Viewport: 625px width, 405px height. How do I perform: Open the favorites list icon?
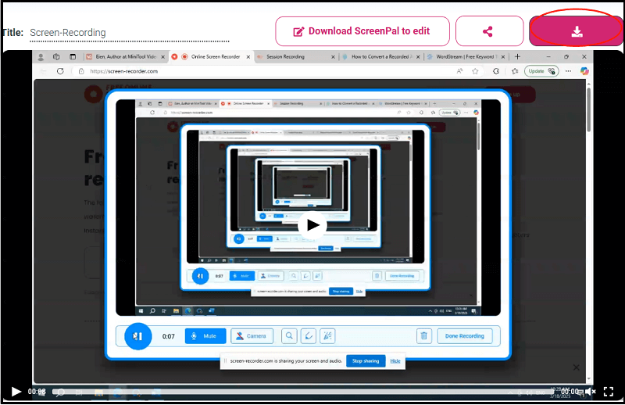(515, 71)
